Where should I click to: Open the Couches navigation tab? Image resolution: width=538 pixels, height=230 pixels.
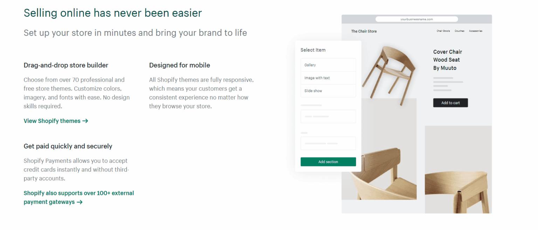click(x=459, y=31)
